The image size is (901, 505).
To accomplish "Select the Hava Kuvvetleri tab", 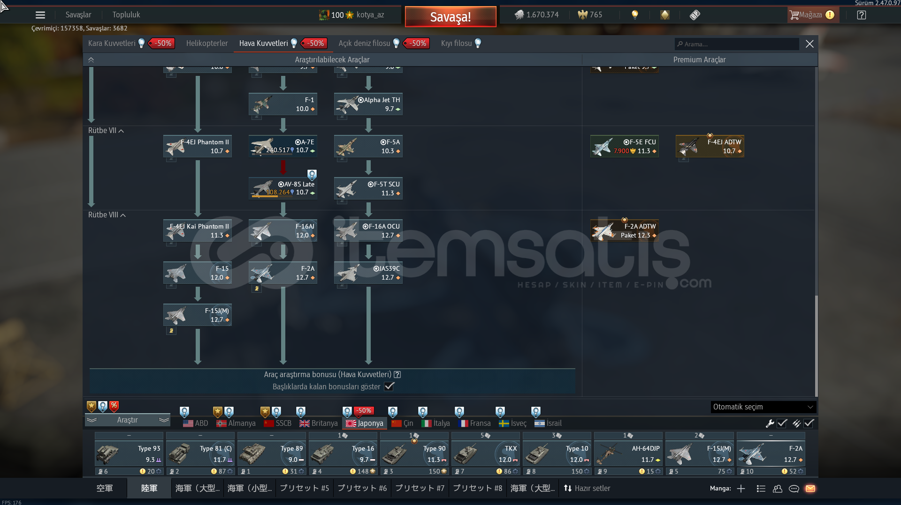I will click(264, 44).
